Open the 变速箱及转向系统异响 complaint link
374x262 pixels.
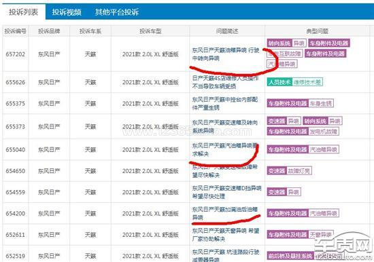click(224, 126)
